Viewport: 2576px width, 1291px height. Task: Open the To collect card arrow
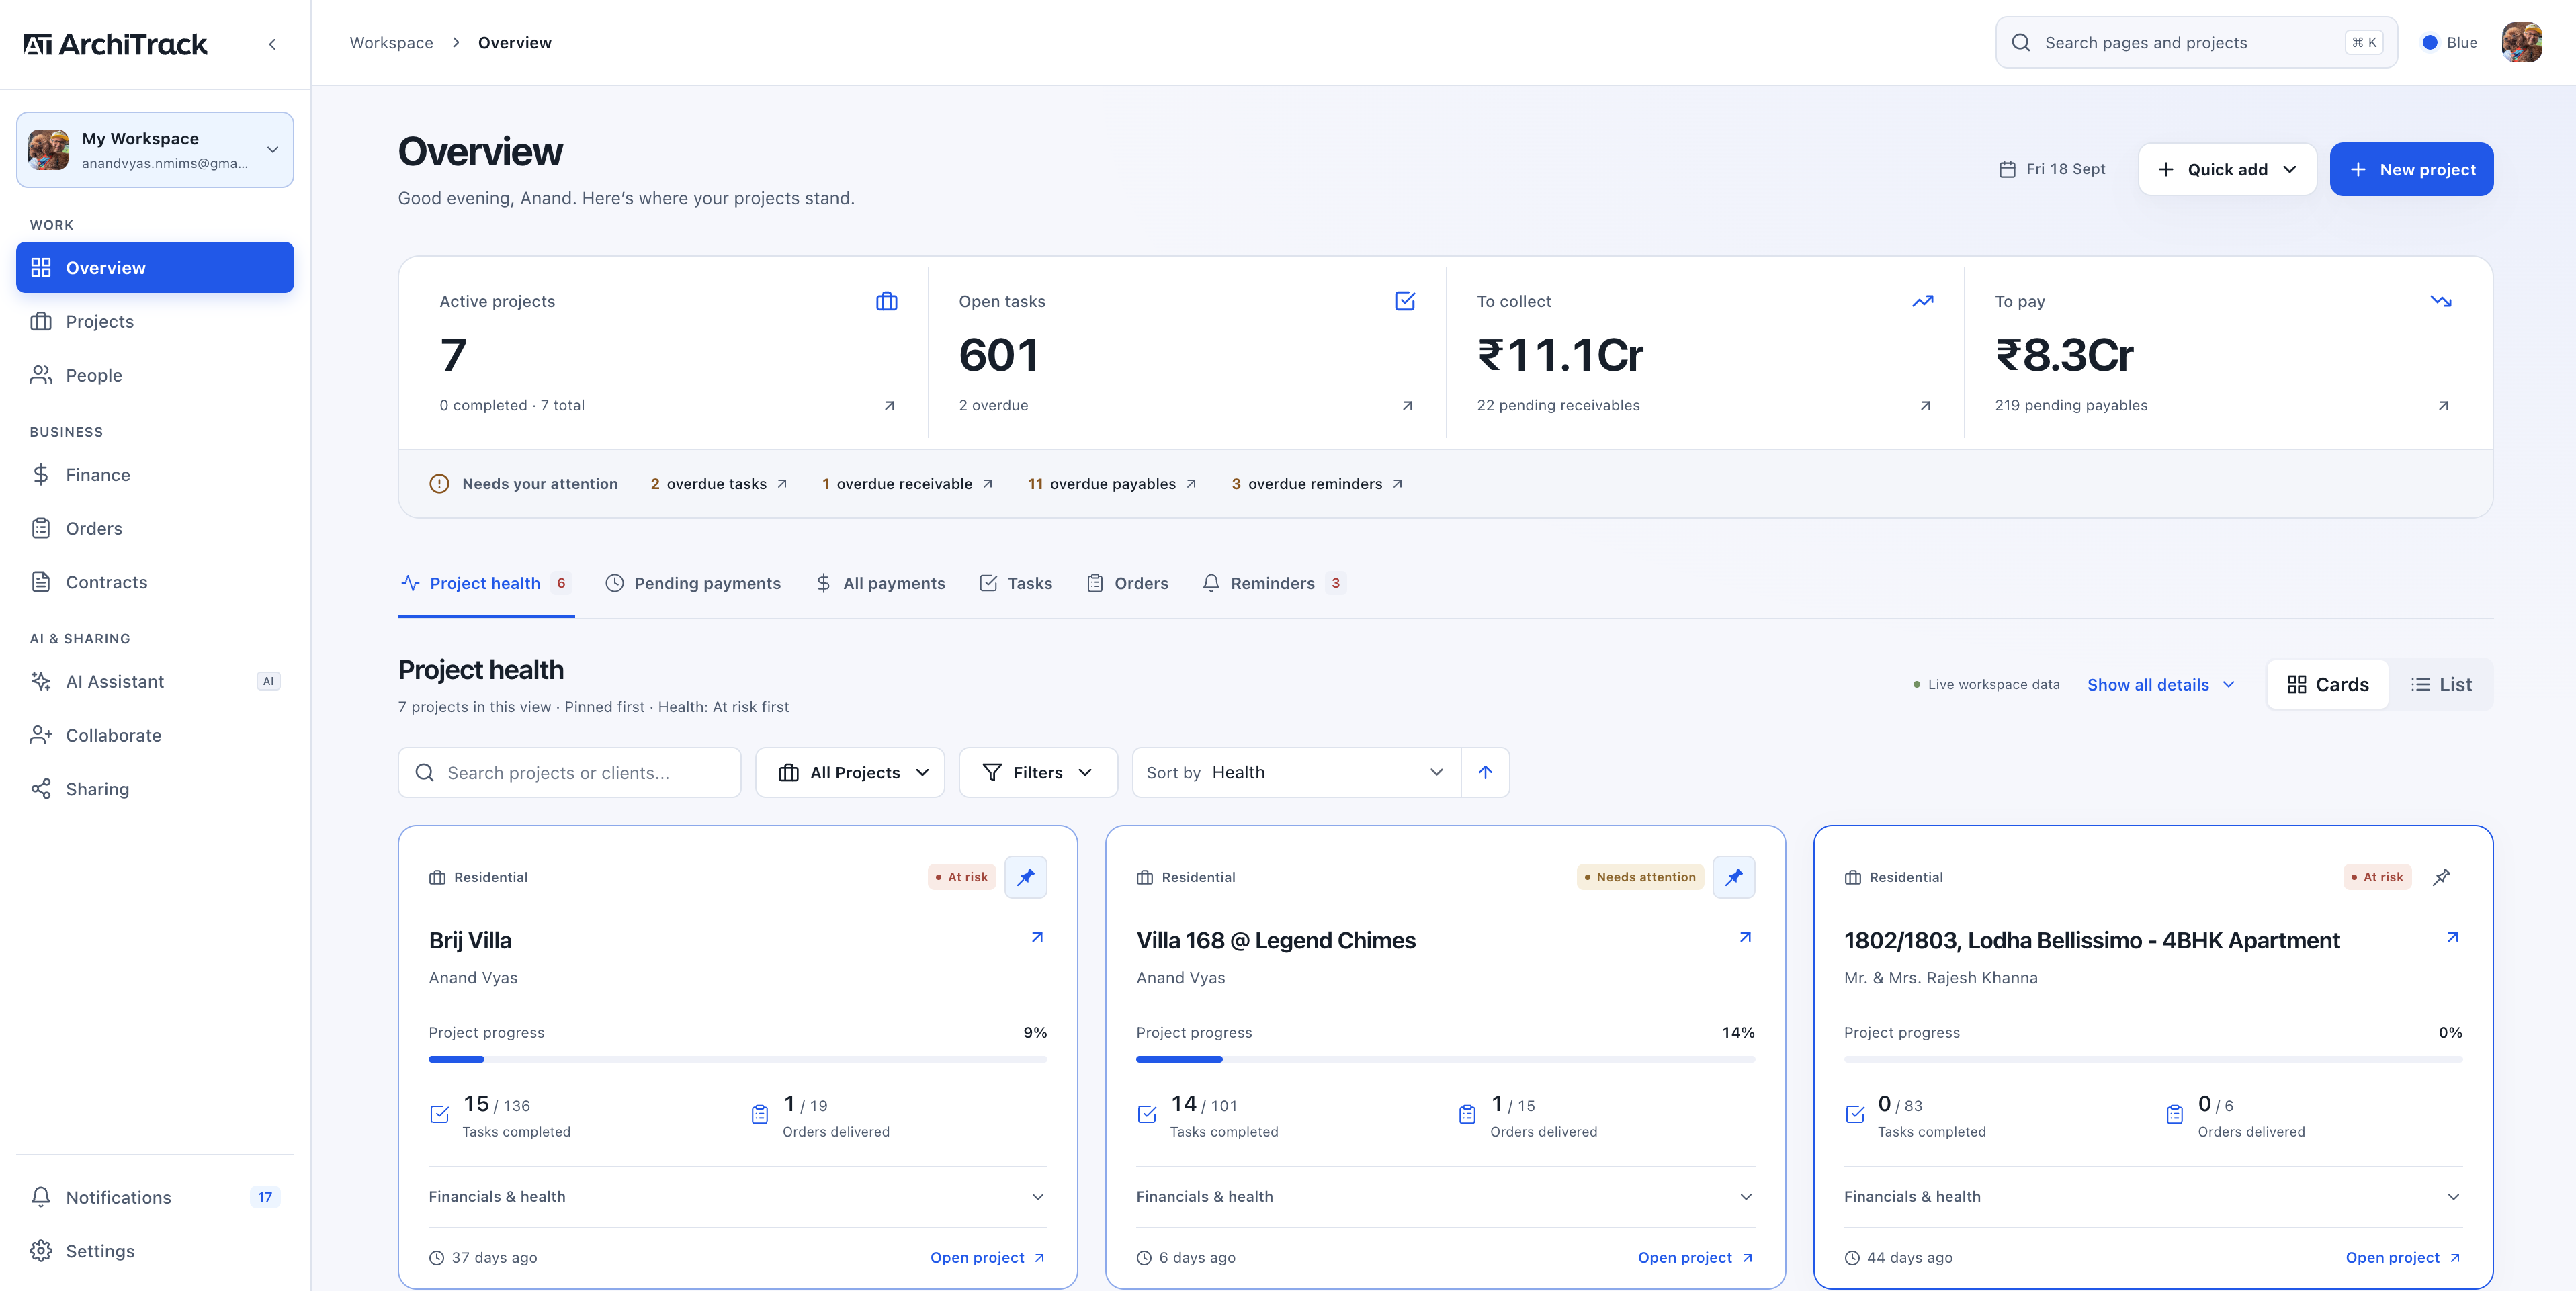click(1925, 405)
